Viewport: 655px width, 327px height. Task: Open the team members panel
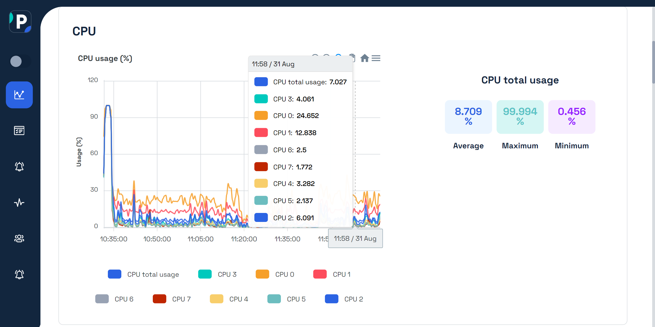(19, 239)
